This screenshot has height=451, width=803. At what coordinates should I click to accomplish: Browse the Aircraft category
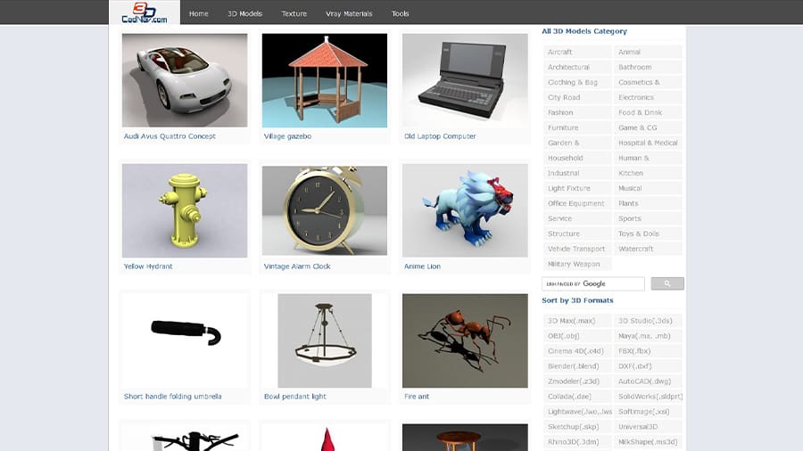(560, 52)
